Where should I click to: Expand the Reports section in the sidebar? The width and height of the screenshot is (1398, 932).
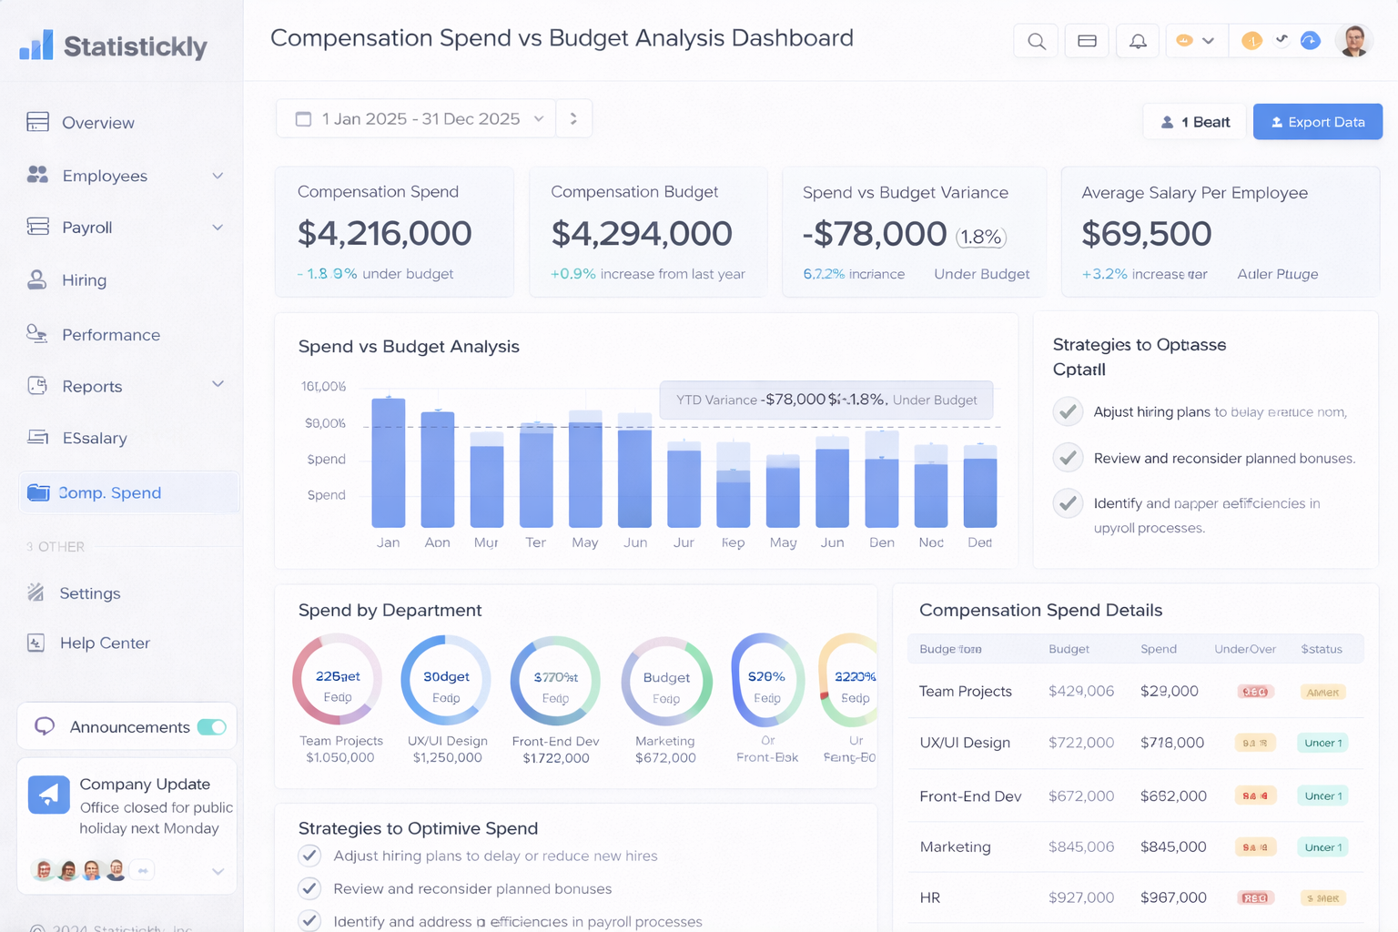pos(218,384)
